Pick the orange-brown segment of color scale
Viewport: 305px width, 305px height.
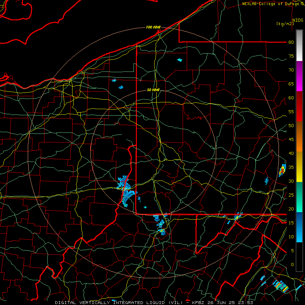pos(299,137)
